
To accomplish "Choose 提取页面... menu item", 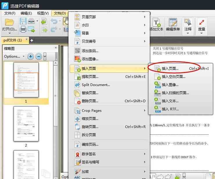I will point(109,77).
